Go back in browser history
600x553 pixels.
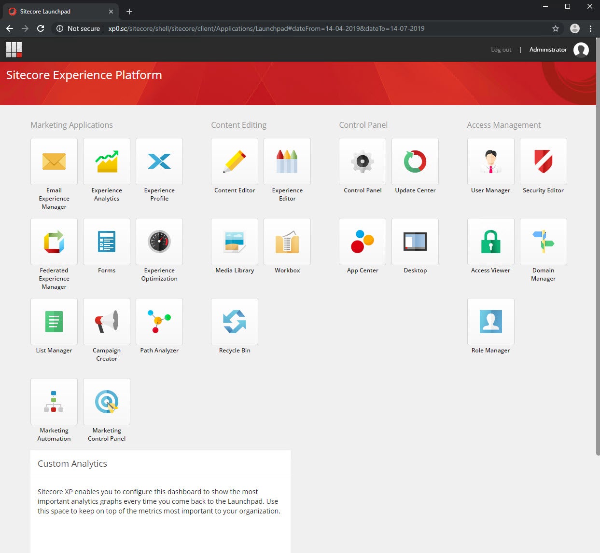(x=10, y=28)
